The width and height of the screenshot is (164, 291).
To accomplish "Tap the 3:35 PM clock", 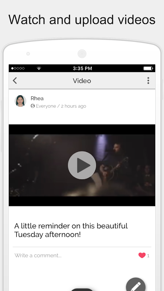I will pyautogui.click(x=82, y=68).
